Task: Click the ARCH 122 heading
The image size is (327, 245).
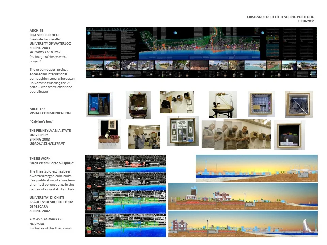Action: [37, 109]
